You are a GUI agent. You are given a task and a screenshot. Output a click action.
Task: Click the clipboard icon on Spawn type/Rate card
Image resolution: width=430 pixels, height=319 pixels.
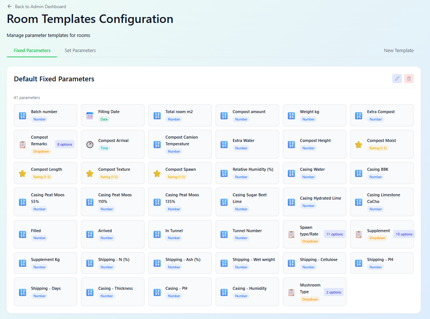(291, 234)
